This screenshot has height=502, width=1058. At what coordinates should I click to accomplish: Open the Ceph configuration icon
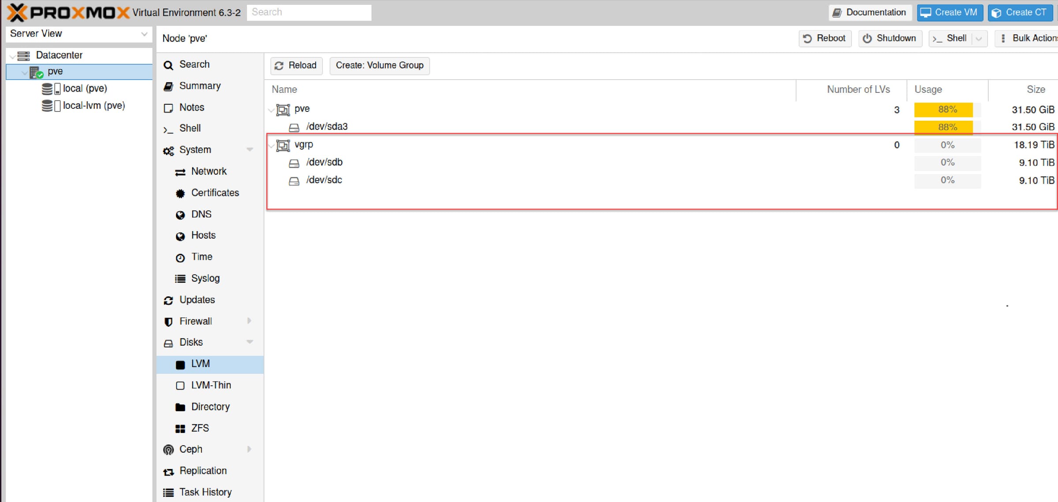pos(168,449)
